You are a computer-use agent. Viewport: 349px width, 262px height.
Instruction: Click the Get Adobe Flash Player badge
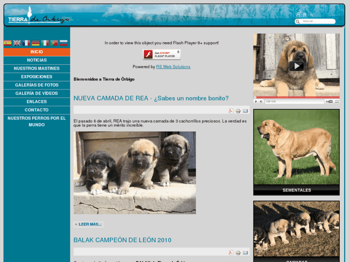162,55
